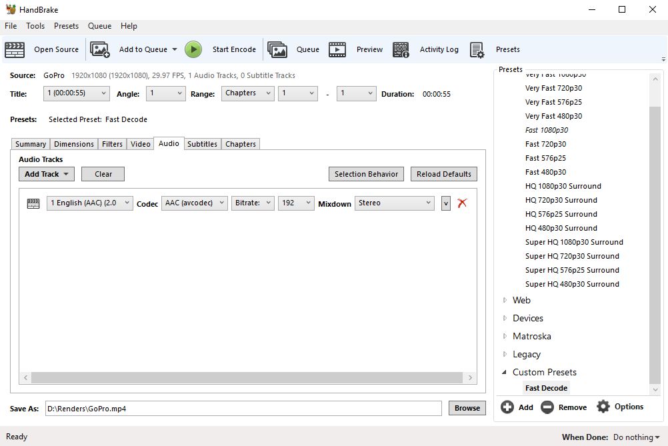Open the Angle dropdown
The image size is (668, 446).
tap(166, 93)
